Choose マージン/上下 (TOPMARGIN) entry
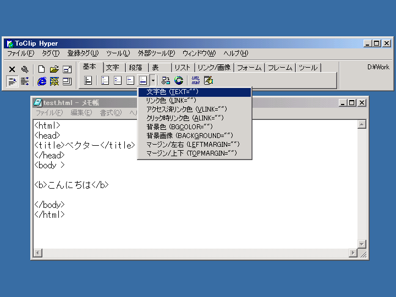The width and height of the screenshot is (396, 297). 195,153
